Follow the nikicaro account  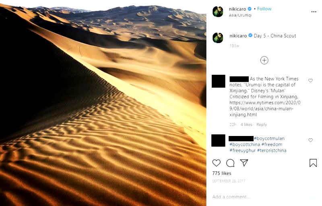tap(264, 9)
